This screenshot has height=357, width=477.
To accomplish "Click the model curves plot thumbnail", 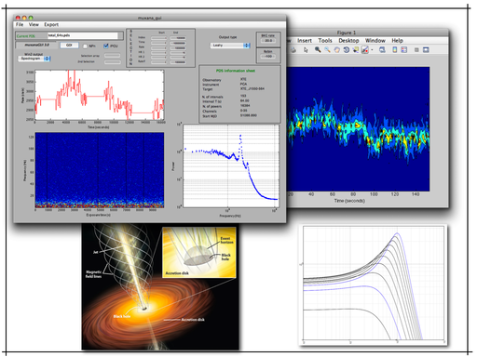I will [374, 284].
